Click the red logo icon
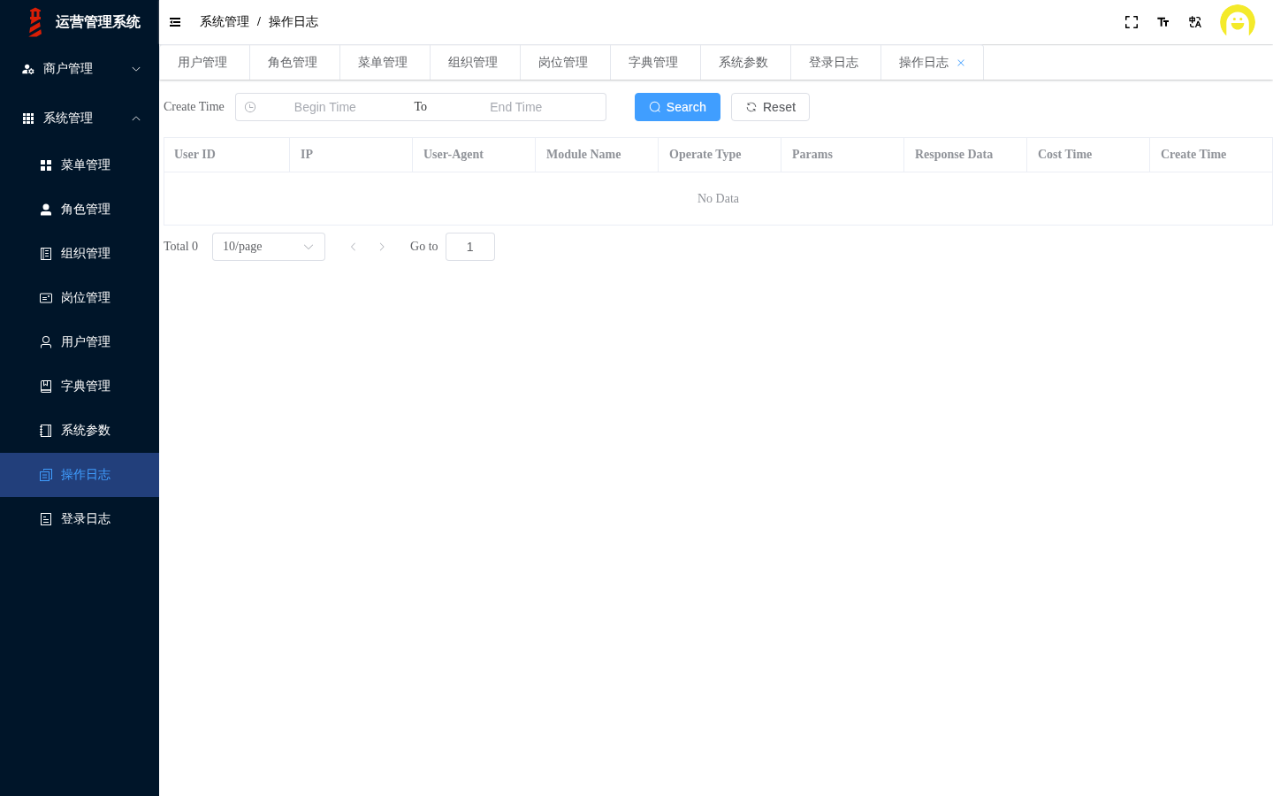1273x796 pixels. click(35, 22)
